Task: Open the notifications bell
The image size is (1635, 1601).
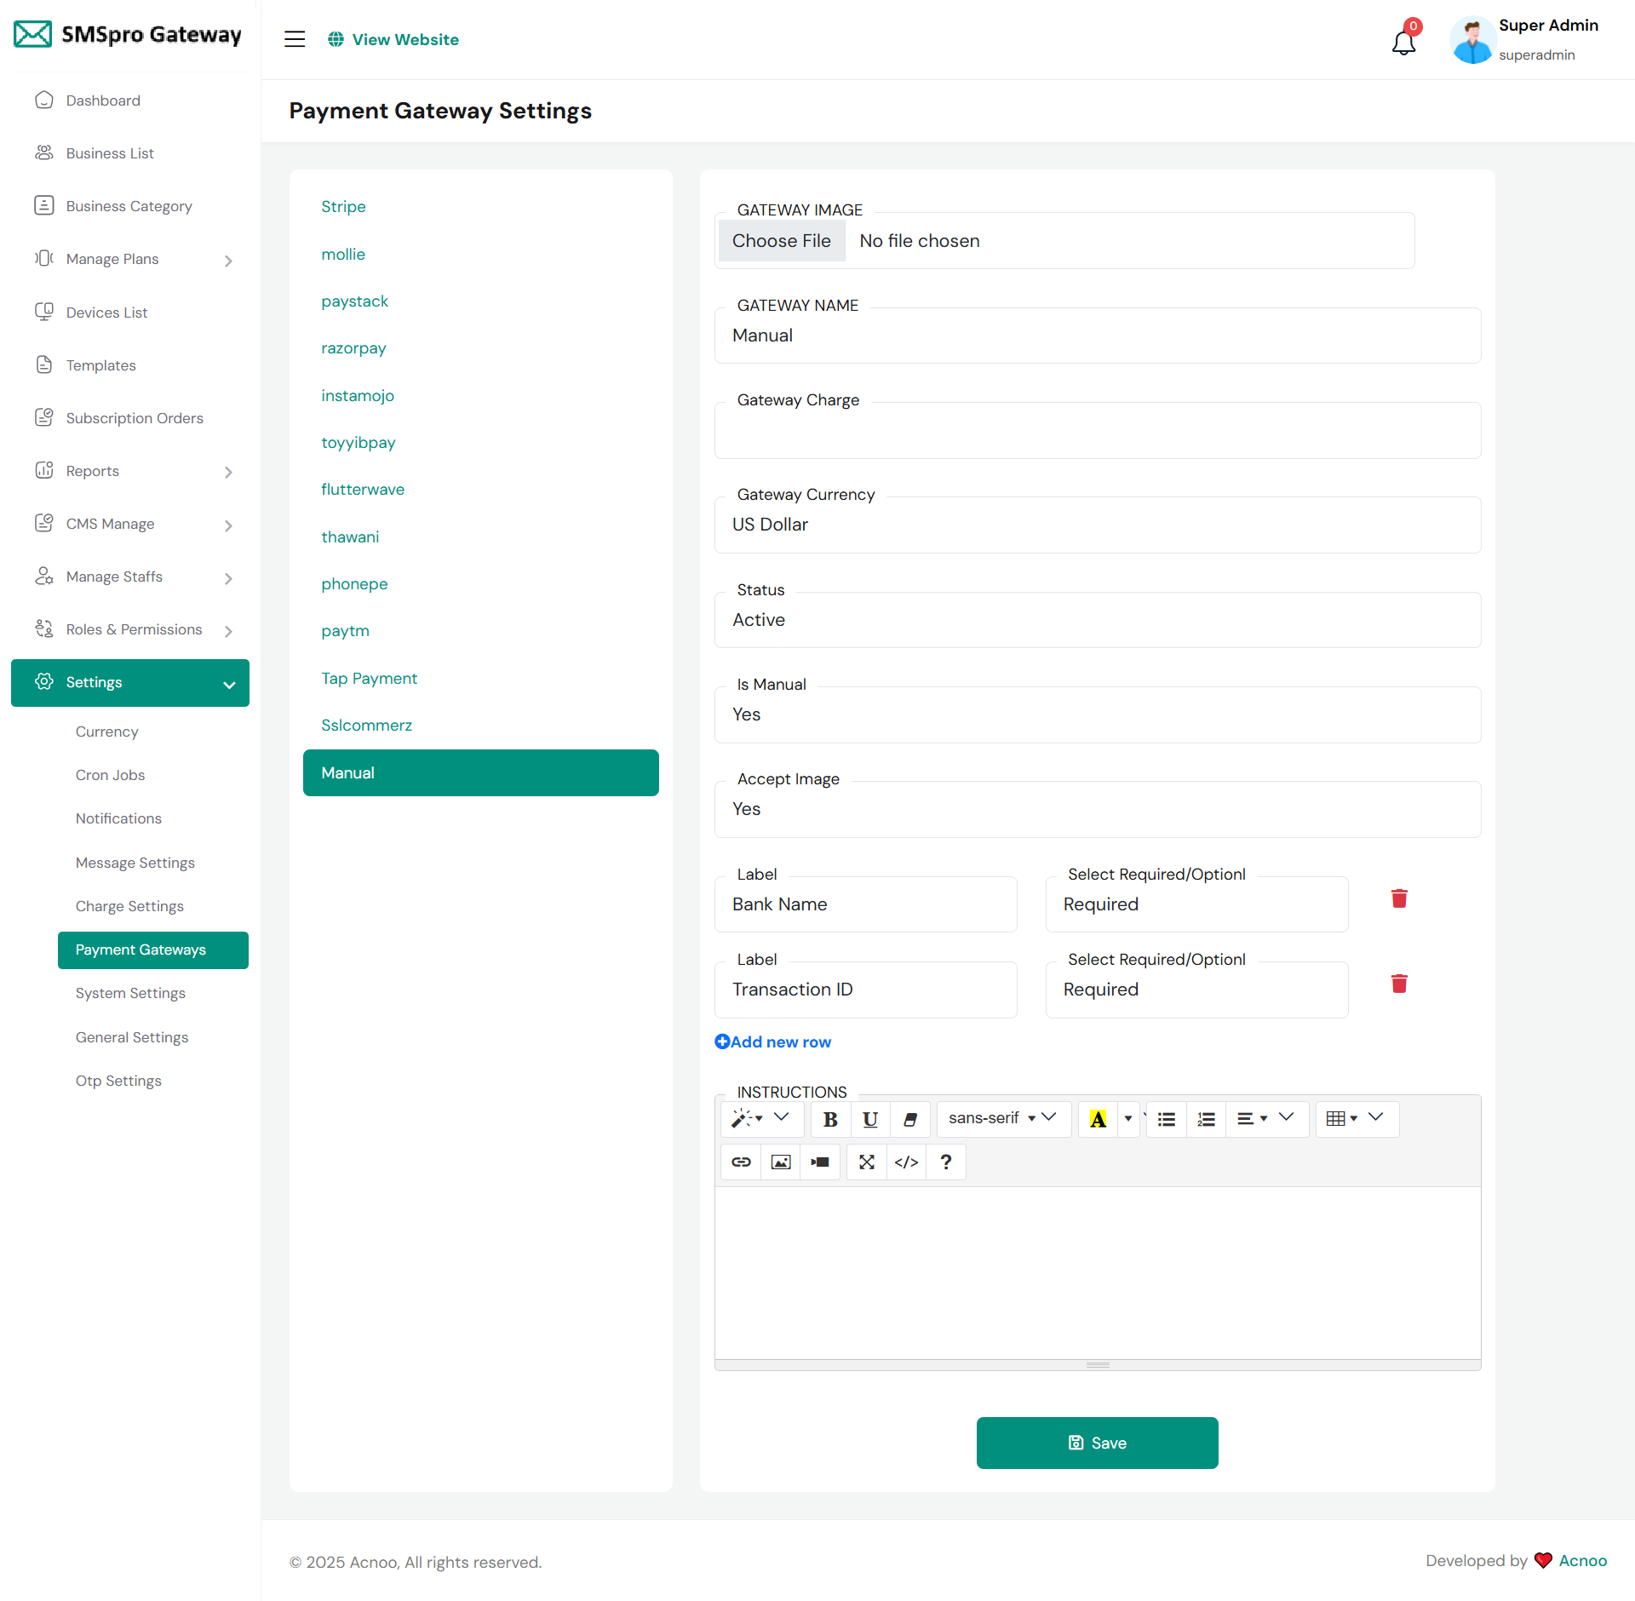Action: [1403, 42]
